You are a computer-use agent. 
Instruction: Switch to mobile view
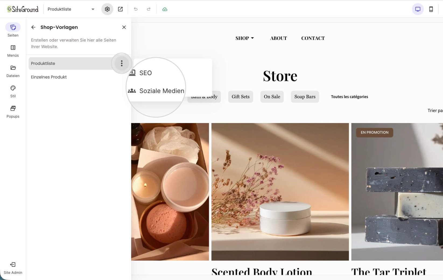pos(431,9)
